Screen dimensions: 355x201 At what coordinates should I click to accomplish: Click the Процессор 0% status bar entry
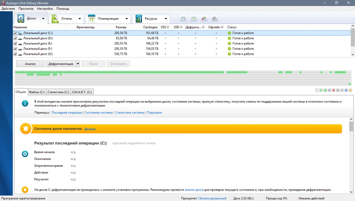277,198
